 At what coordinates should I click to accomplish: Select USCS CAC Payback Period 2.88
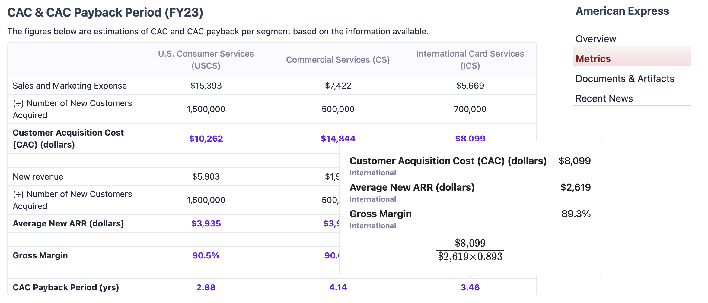pos(206,287)
